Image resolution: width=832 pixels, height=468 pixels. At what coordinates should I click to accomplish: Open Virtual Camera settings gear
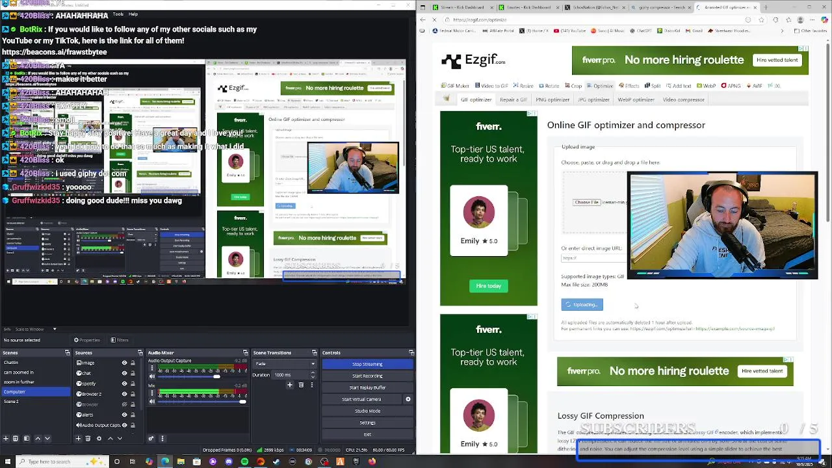pyautogui.click(x=408, y=399)
